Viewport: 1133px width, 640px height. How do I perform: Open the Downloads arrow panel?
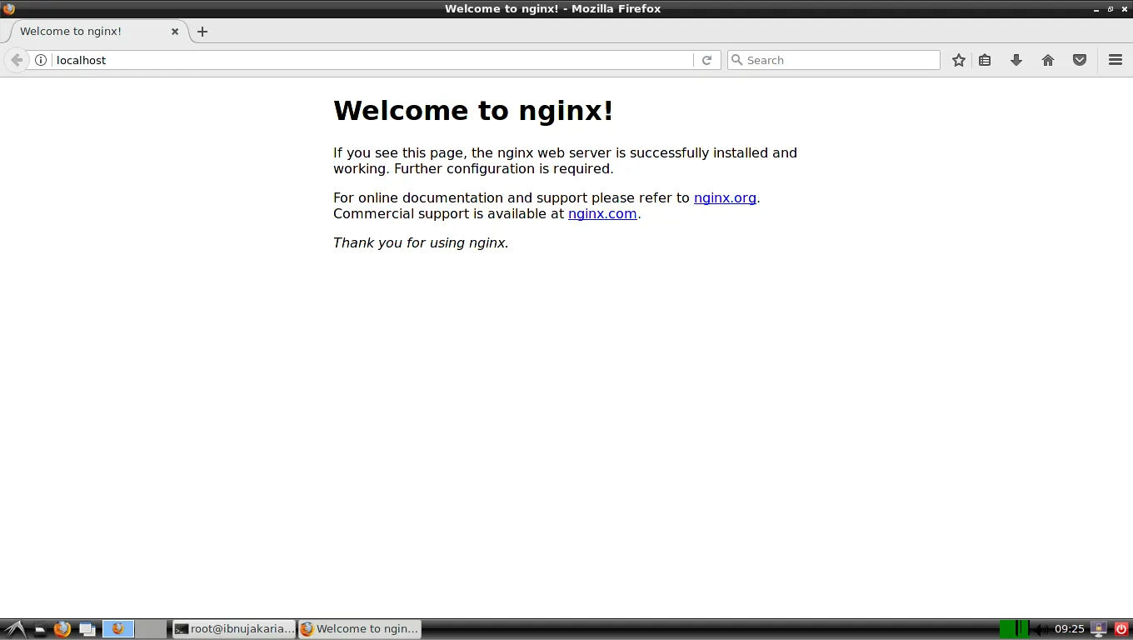pyautogui.click(x=1016, y=60)
